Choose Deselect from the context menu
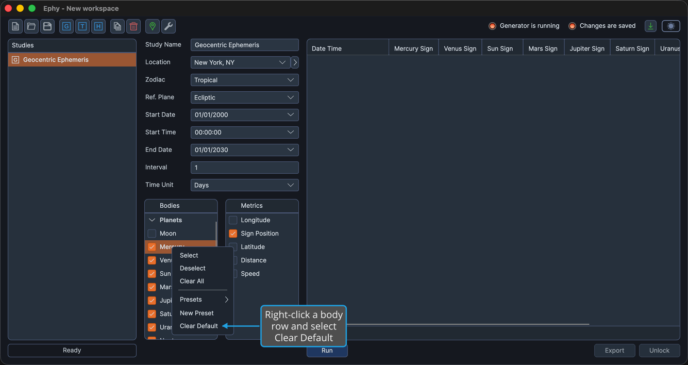The height and width of the screenshot is (365, 688). [x=203, y=268]
